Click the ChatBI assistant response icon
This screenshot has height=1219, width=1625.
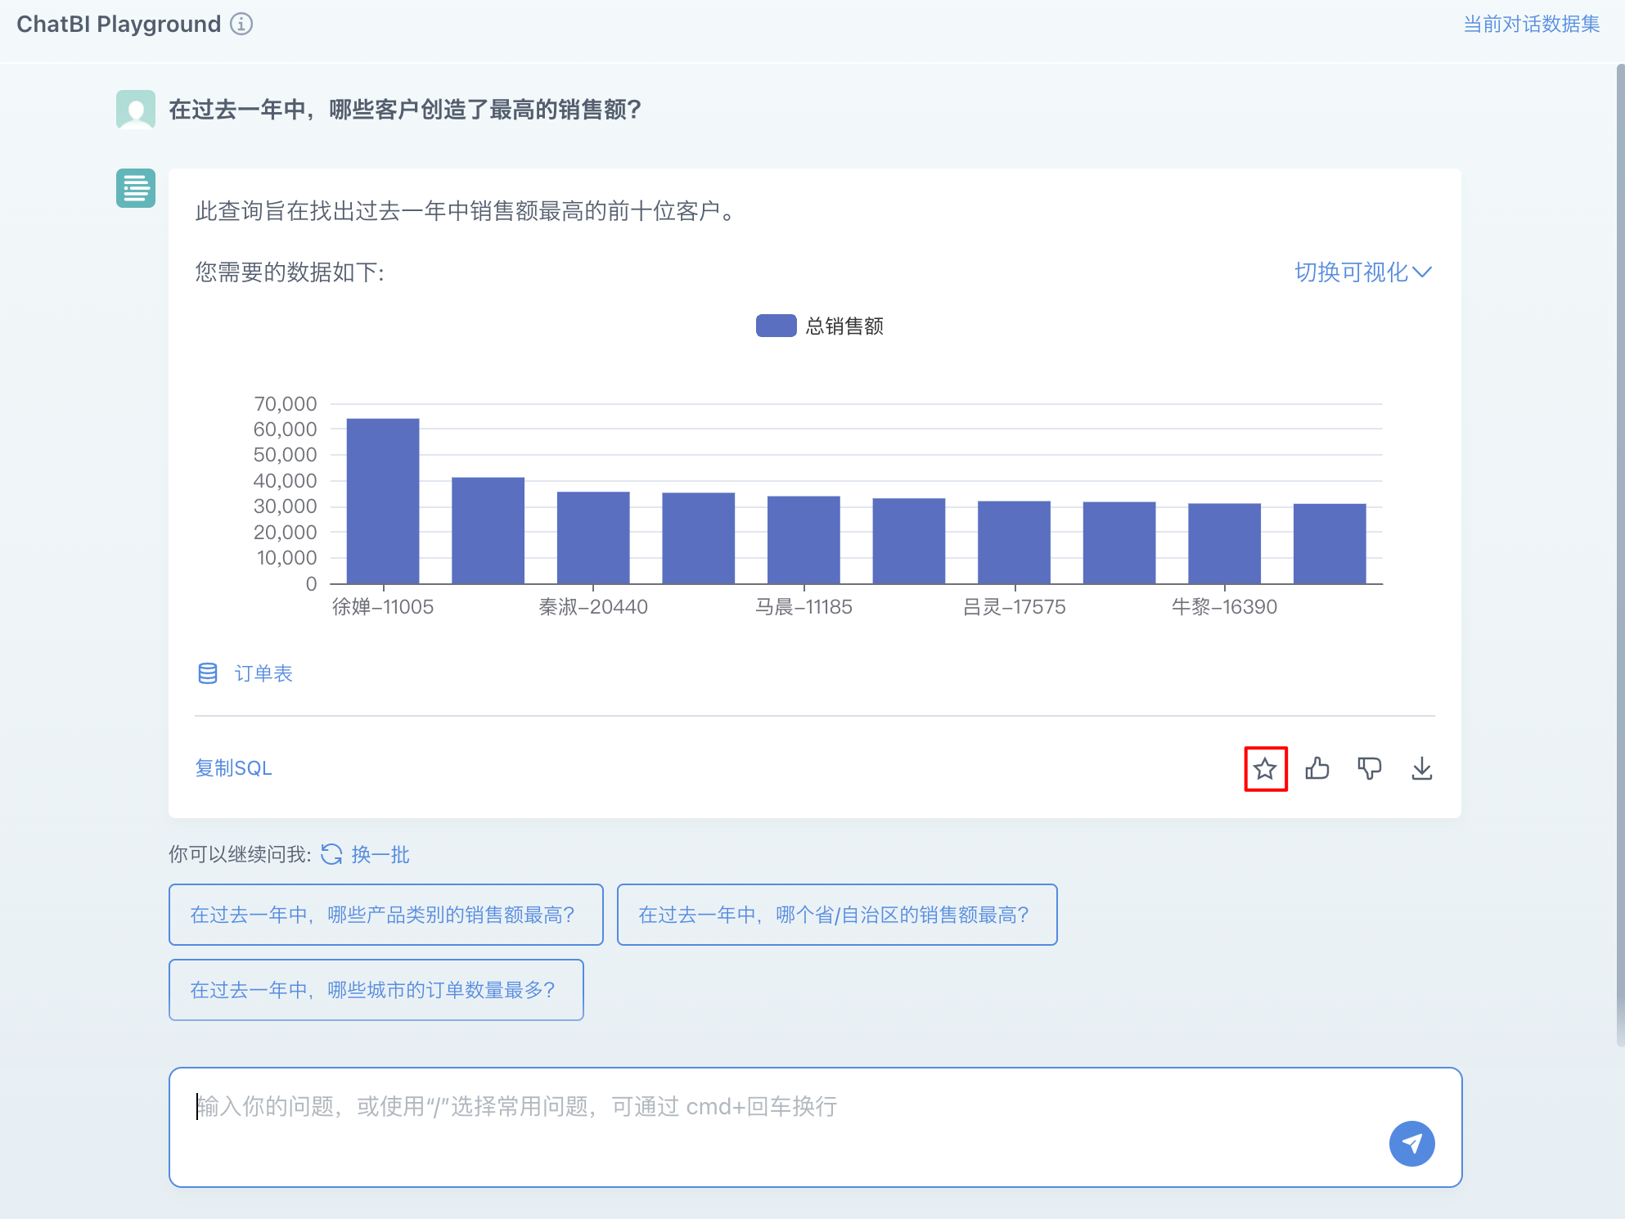(x=136, y=188)
